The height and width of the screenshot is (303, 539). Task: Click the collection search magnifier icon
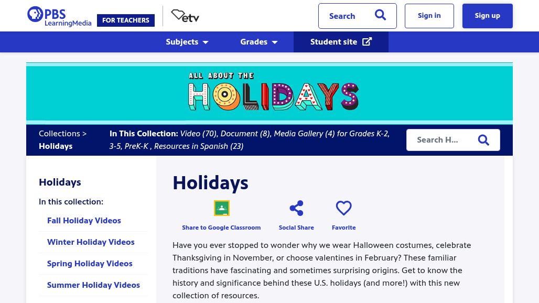[x=483, y=140]
